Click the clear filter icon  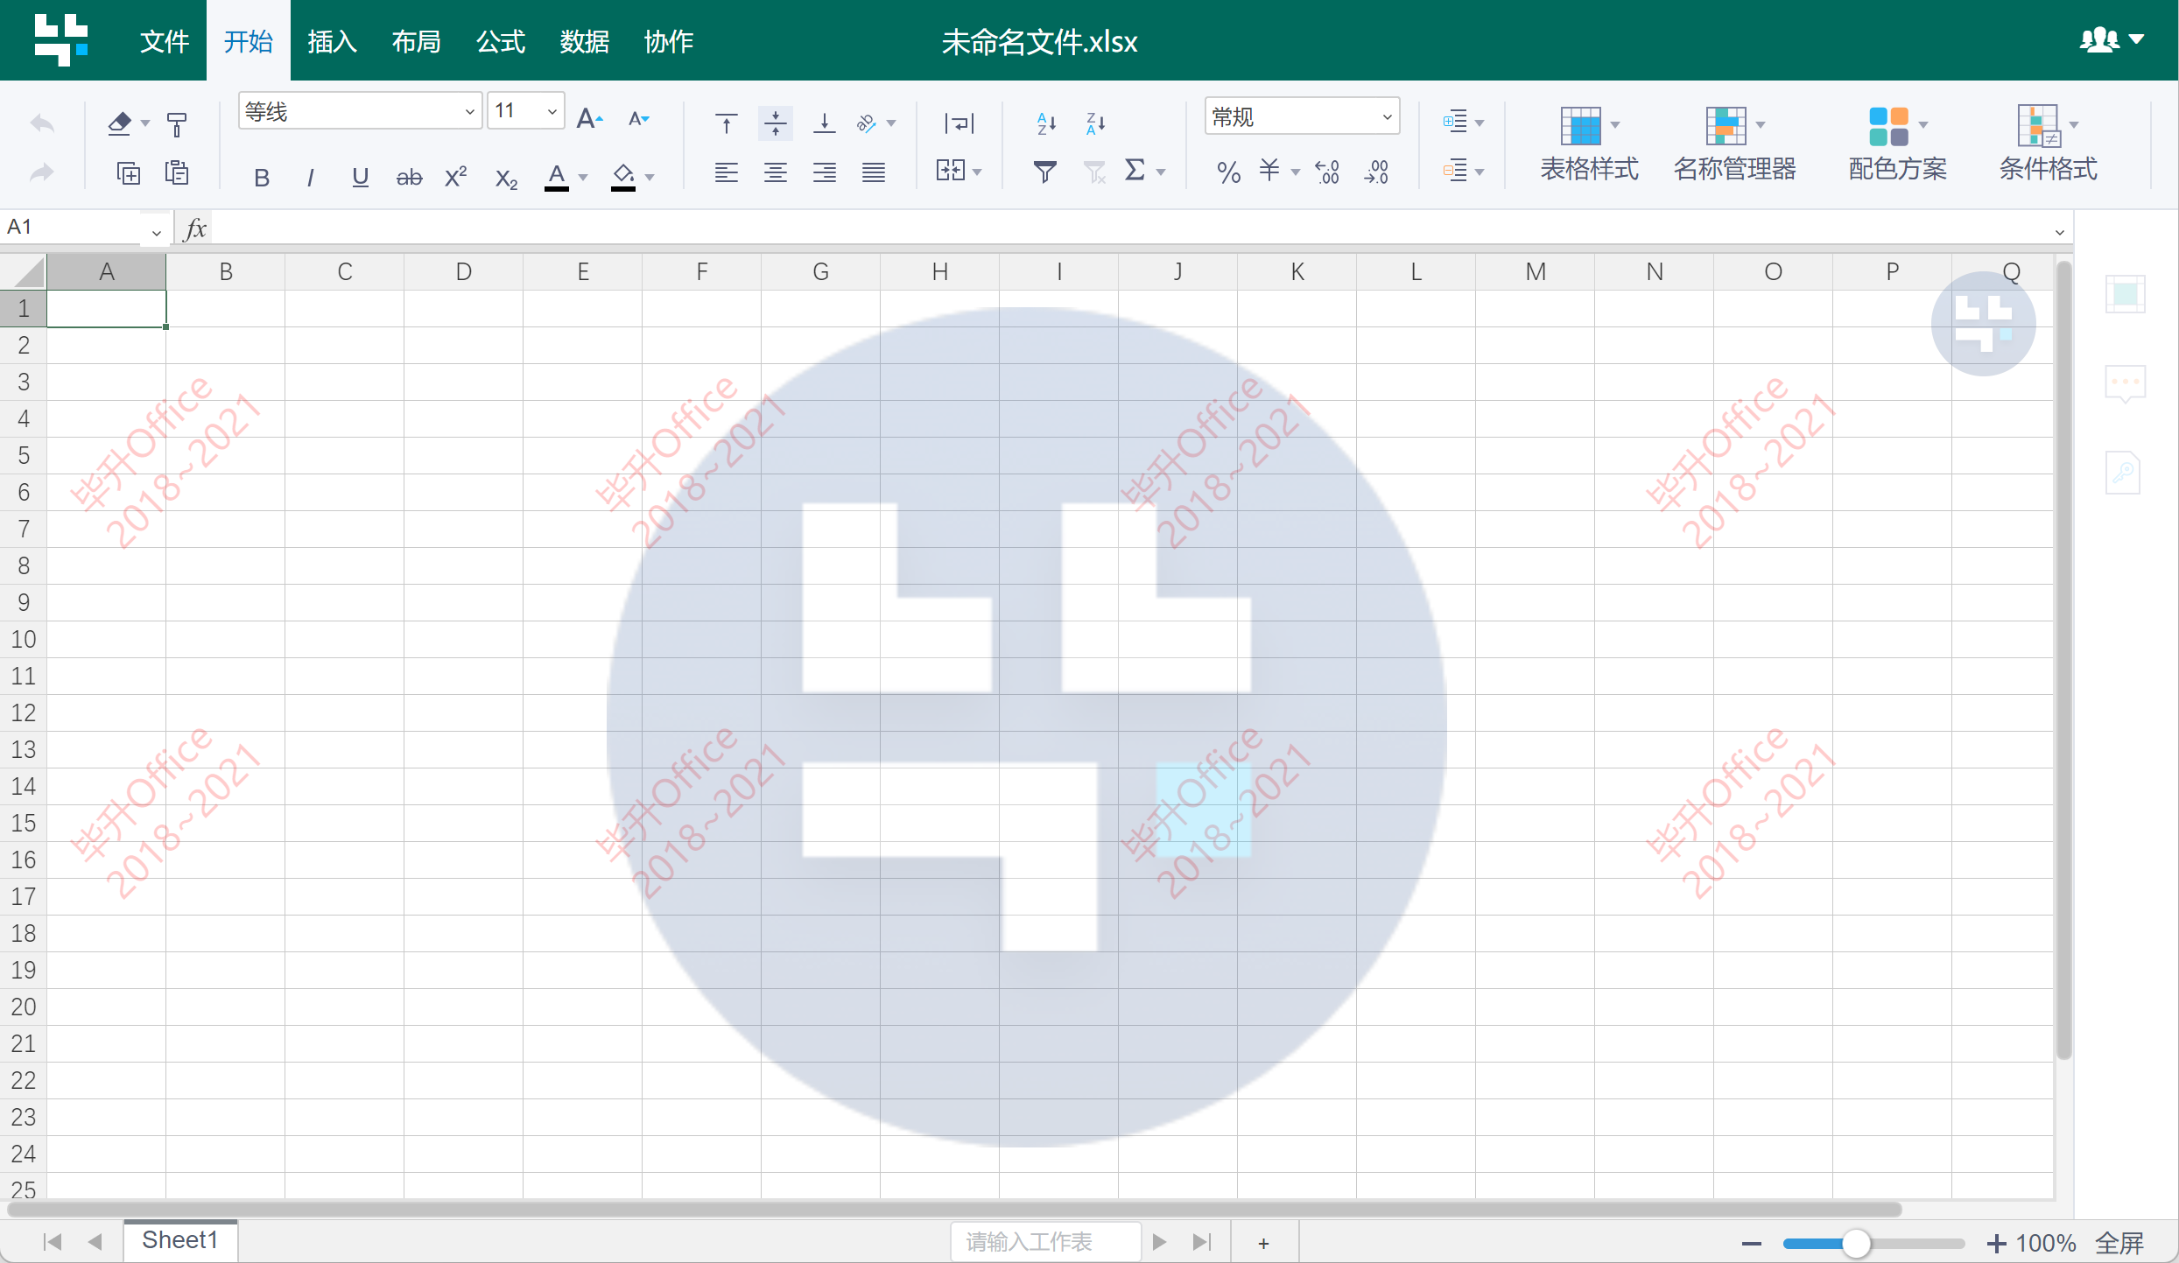[1094, 172]
